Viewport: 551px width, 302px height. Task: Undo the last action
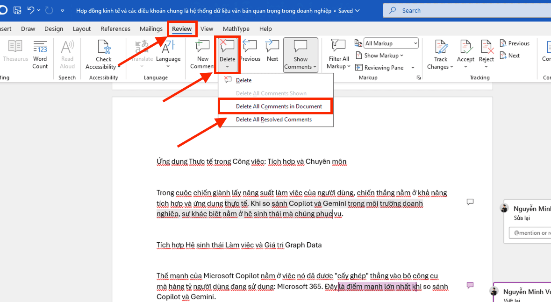[x=30, y=11]
